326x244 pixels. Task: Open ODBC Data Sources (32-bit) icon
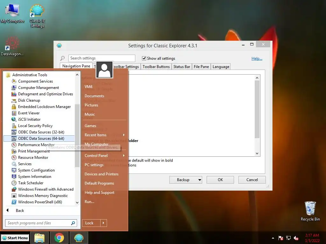point(14,132)
